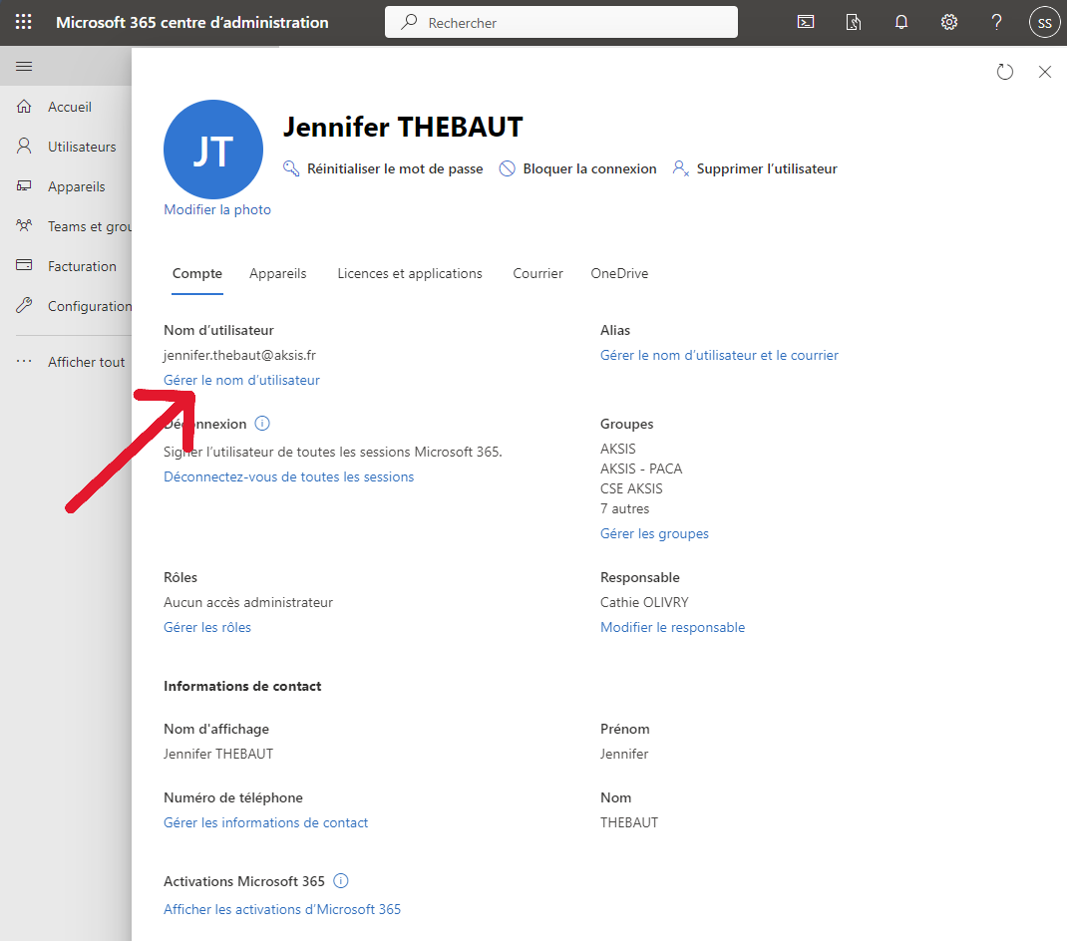Click the Teams et groupes icon
This screenshot has height=941, width=1067.
click(24, 225)
